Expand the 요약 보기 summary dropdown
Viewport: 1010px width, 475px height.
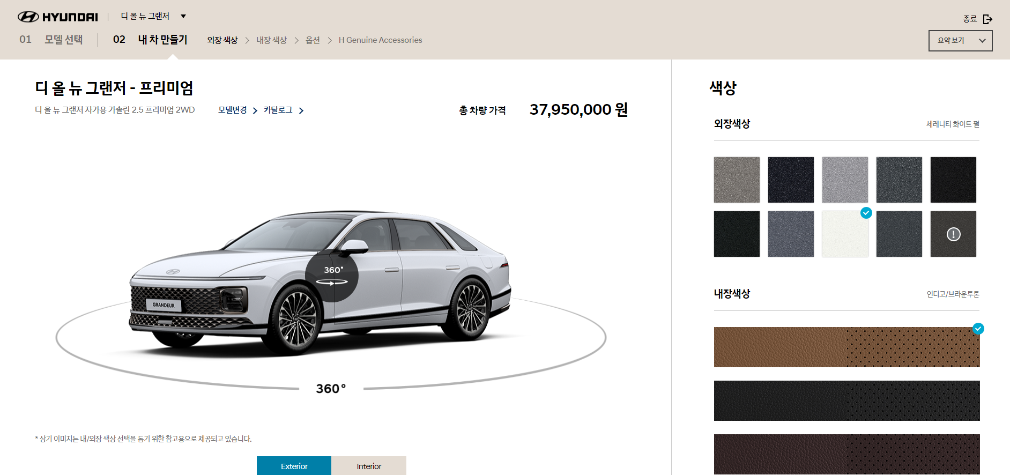click(x=960, y=41)
